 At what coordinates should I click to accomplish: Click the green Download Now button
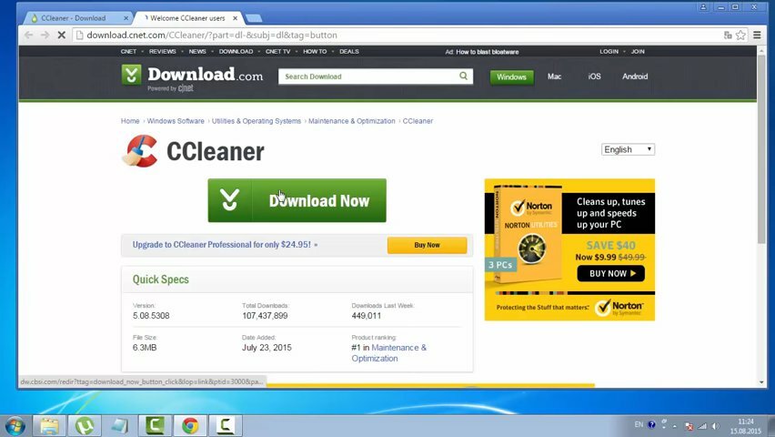tap(297, 200)
